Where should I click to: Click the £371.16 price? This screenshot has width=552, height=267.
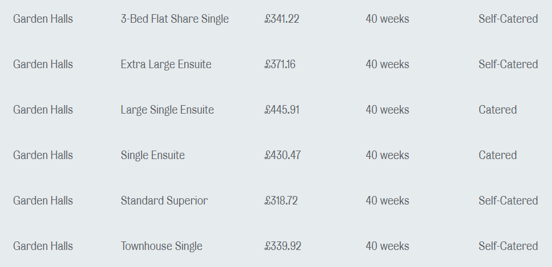coord(280,64)
